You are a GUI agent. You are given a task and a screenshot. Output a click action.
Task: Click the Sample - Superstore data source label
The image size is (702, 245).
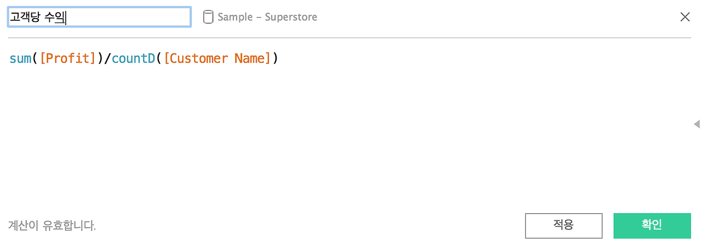tap(267, 17)
